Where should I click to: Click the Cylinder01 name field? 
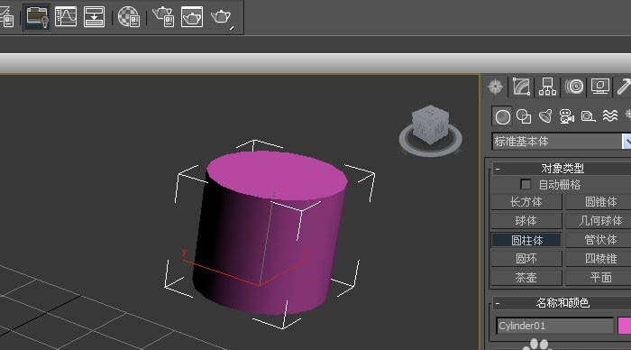(x=554, y=326)
